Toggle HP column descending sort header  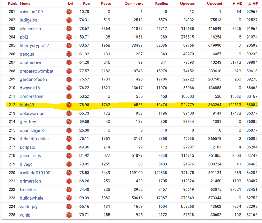pos(253,4)
